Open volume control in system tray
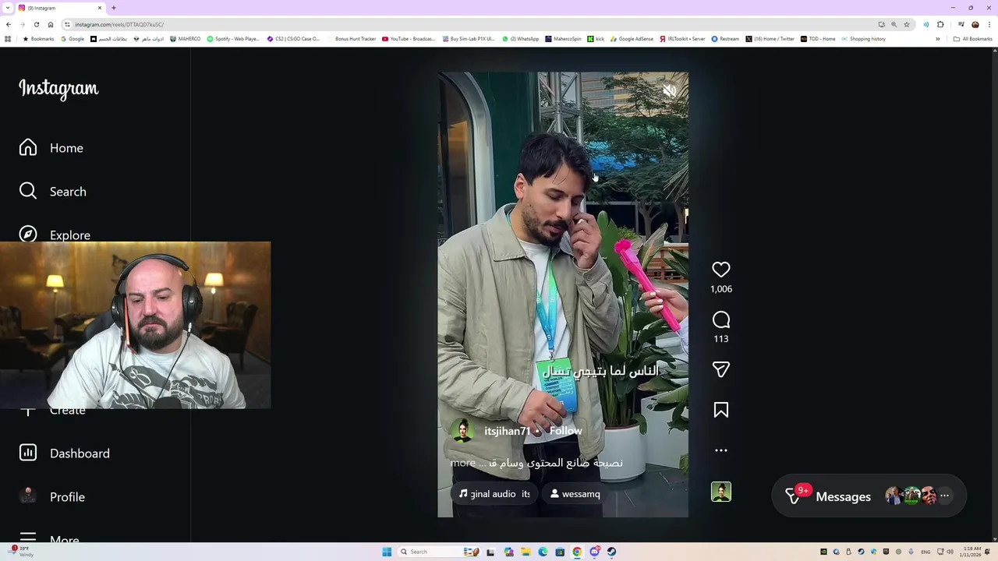998x561 pixels. (x=949, y=552)
